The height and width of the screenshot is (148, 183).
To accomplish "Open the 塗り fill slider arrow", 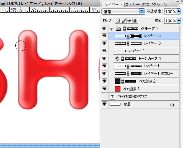I will coord(179,21).
